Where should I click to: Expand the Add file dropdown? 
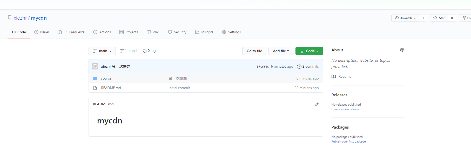click(281, 51)
